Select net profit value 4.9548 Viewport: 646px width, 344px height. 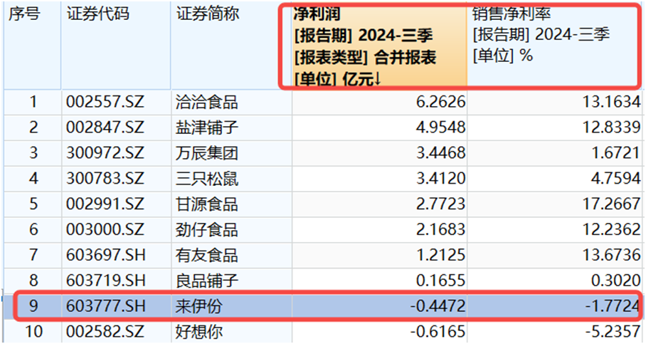click(x=441, y=127)
